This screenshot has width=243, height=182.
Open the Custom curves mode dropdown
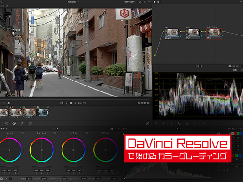point(233,129)
